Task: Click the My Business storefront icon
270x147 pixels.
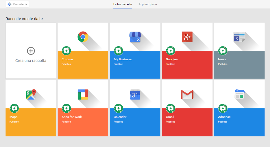Action: (135, 37)
